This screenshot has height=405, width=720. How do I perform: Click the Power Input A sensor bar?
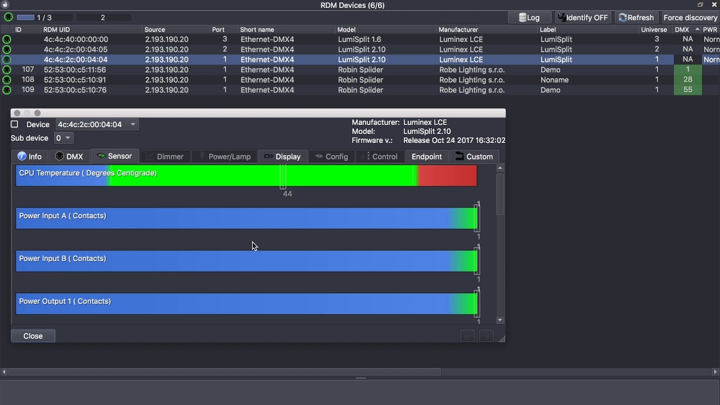246,218
